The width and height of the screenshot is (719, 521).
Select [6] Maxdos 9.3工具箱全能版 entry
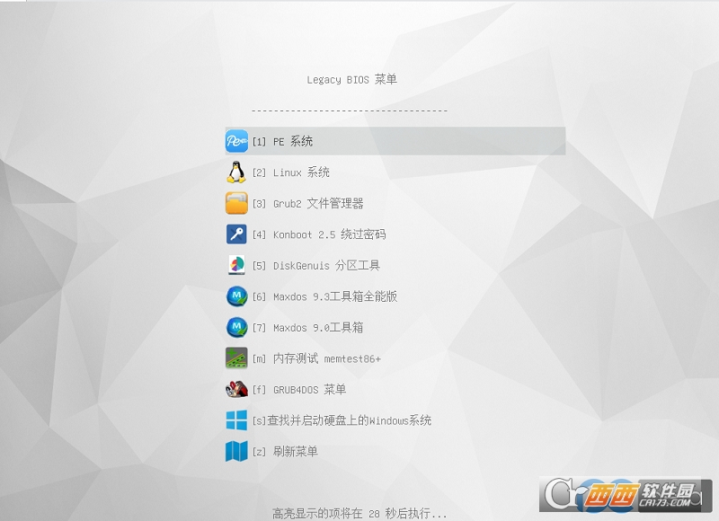click(x=324, y=296)
